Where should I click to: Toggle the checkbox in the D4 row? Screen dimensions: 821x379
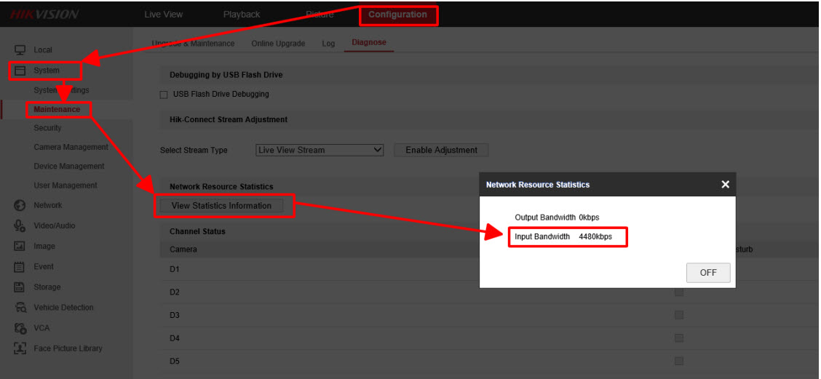(679, 338)
